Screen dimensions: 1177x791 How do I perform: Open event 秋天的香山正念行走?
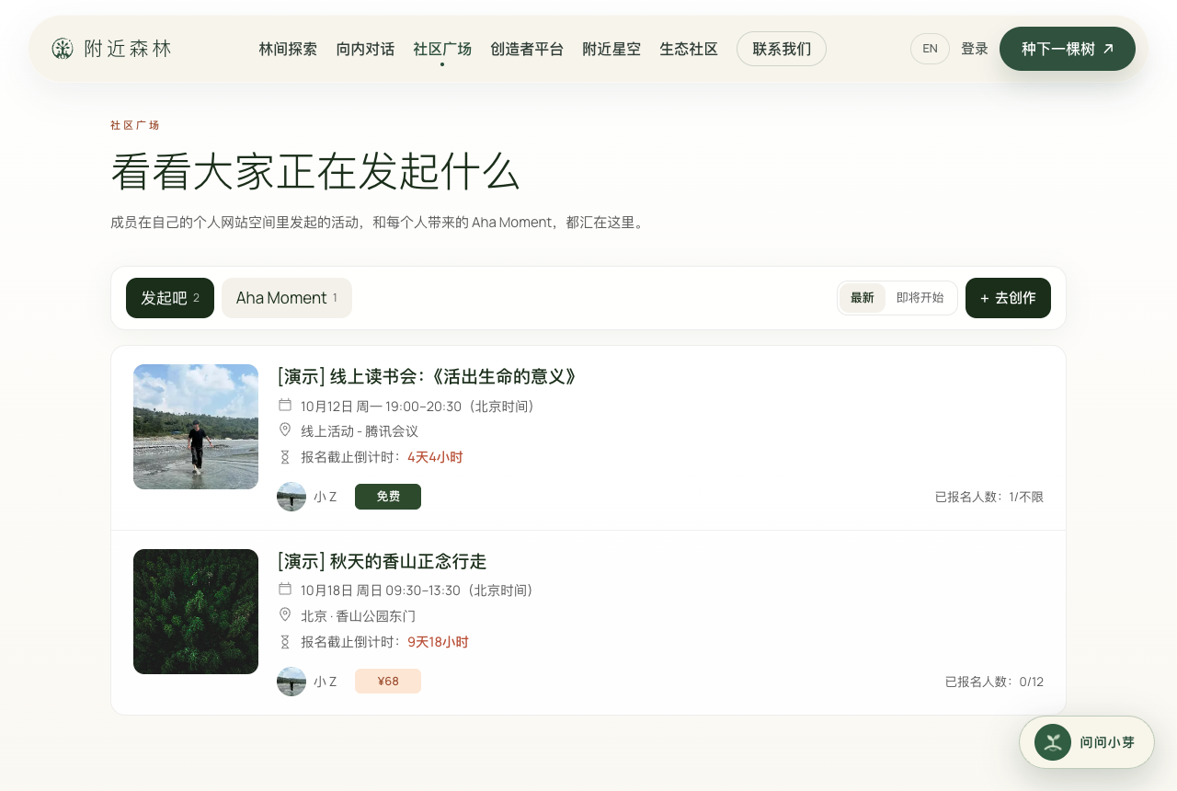382,561
